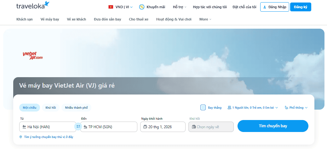Open the Khách sạn tab
Screen dimensions: 327x149
pos(25,19)
